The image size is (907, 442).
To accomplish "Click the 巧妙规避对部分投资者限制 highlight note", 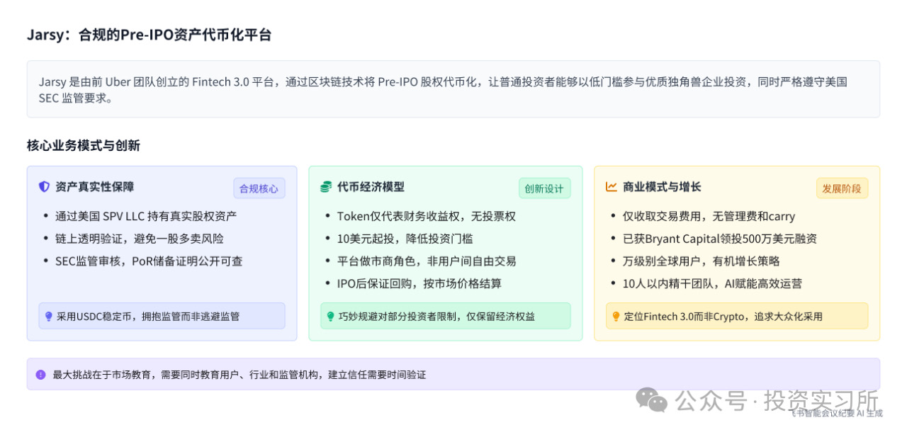I will [445, 317].
